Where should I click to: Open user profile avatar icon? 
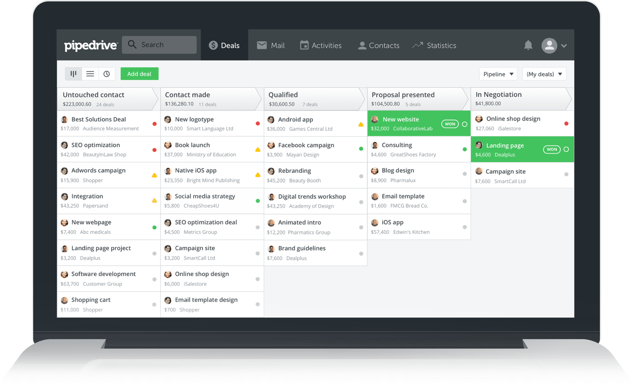coord(549,45)
